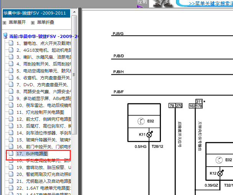Click the page icon of item 8 两路安全气囊
This screenshot has height=195, width=233.
coord(11,91)
